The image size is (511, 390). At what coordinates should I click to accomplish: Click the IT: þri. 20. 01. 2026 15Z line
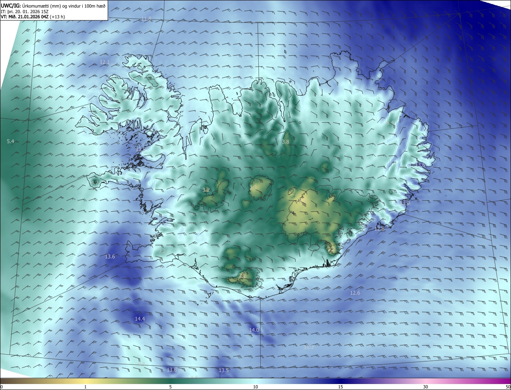25,12
